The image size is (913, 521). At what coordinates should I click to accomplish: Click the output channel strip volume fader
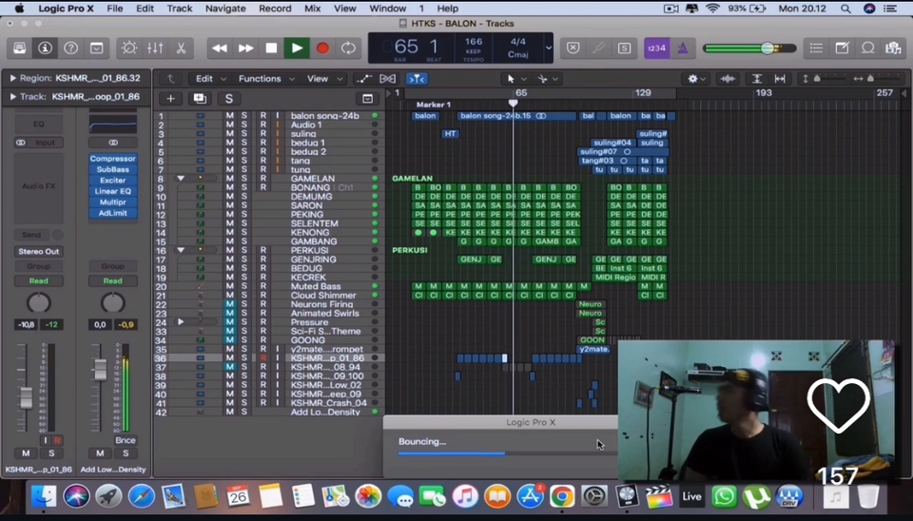point(100,369)
